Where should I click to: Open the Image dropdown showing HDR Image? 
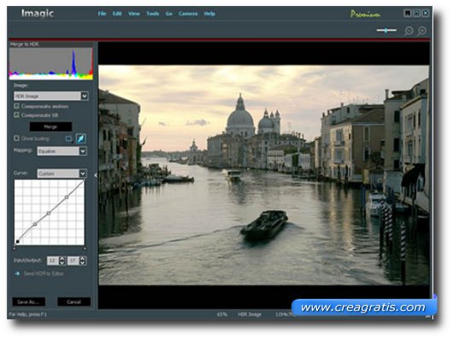tap(50, 96)
